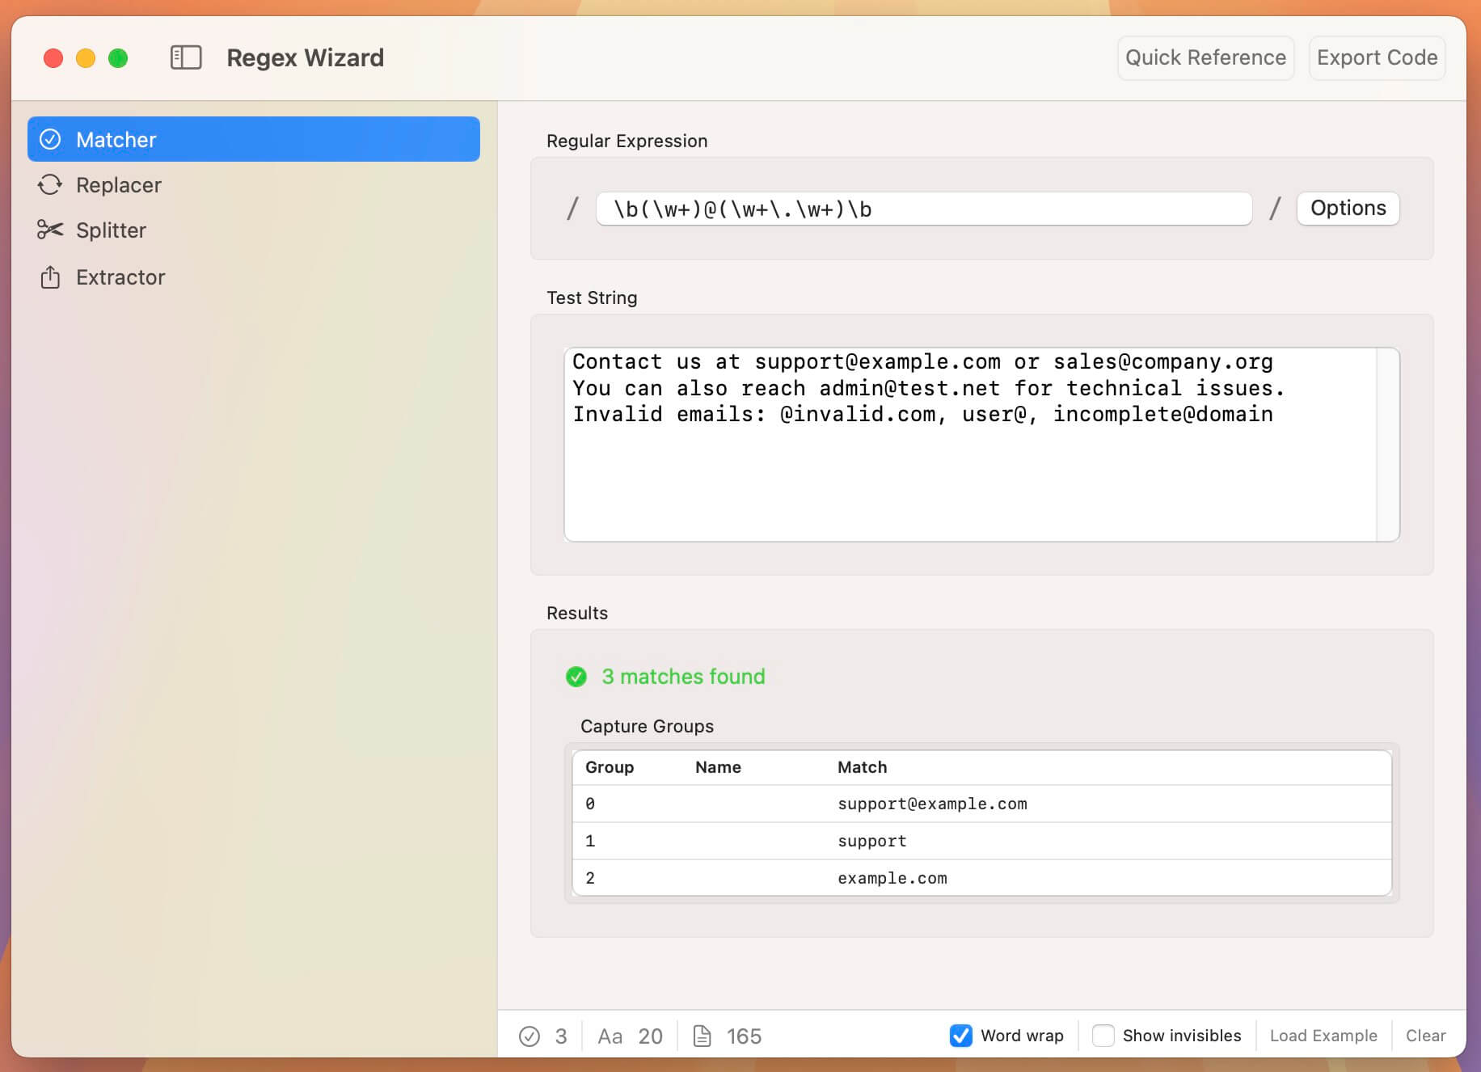Click the Replacer refresh icon

tap(51, 184)
